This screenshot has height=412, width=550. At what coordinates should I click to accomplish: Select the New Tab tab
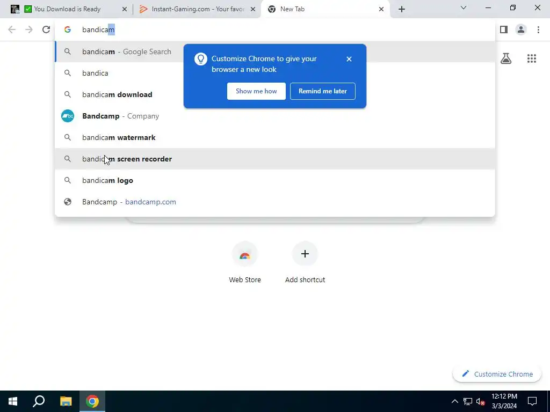click(x=325, y=9)
